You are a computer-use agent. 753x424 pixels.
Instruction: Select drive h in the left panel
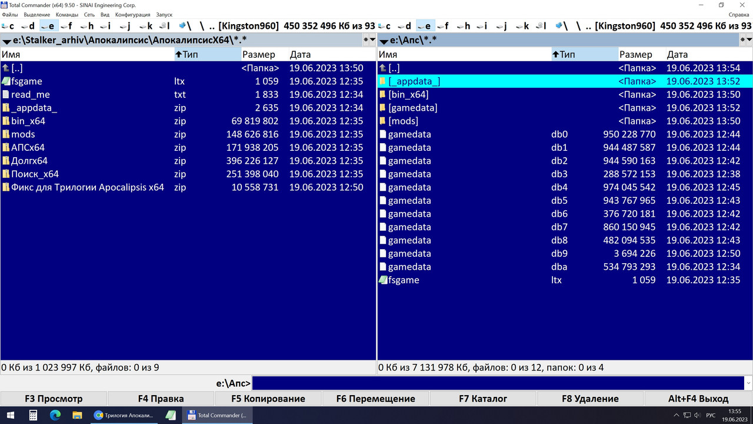point(87,26)
